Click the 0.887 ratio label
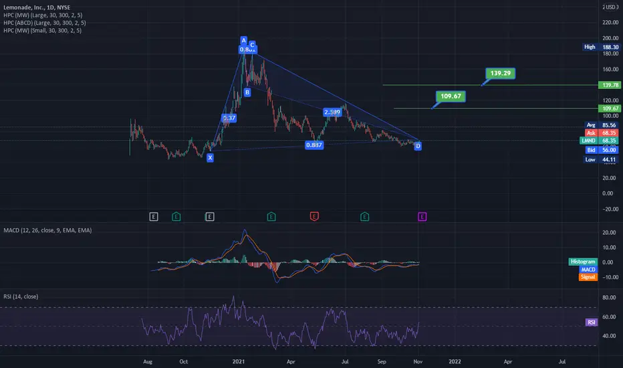Viewport: 623px width, 368px height. [x=314, y=145]
